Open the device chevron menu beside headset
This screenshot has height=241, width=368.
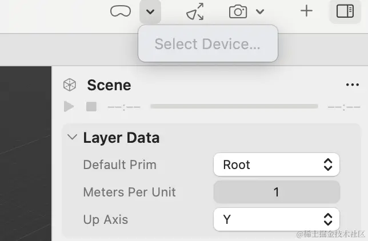(x=150, y=11)
